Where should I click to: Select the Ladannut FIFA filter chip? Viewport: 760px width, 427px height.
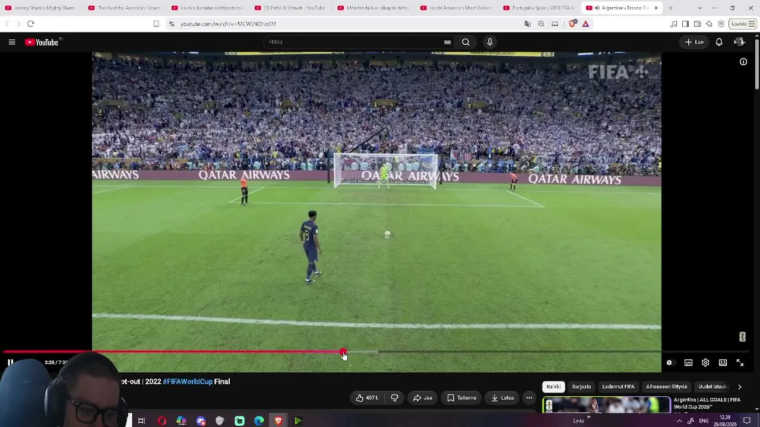click(x=618, y=387)
